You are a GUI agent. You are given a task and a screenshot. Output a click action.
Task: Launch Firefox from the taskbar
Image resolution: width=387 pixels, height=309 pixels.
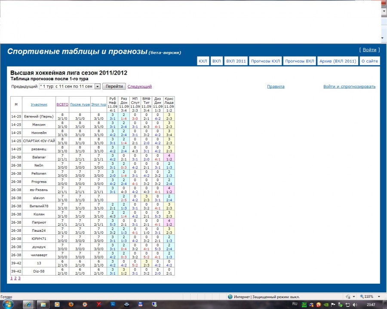click(x=71, y=304)
